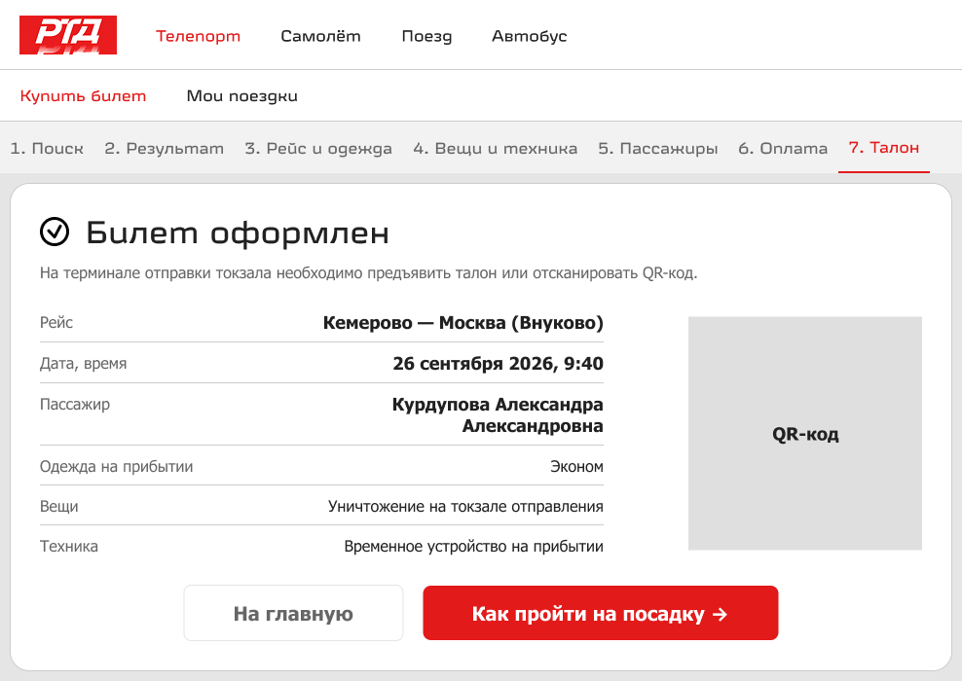Viewport: 962px width, 681px height.
Task: Switch to the Автобус section
Action: point(530,36)
